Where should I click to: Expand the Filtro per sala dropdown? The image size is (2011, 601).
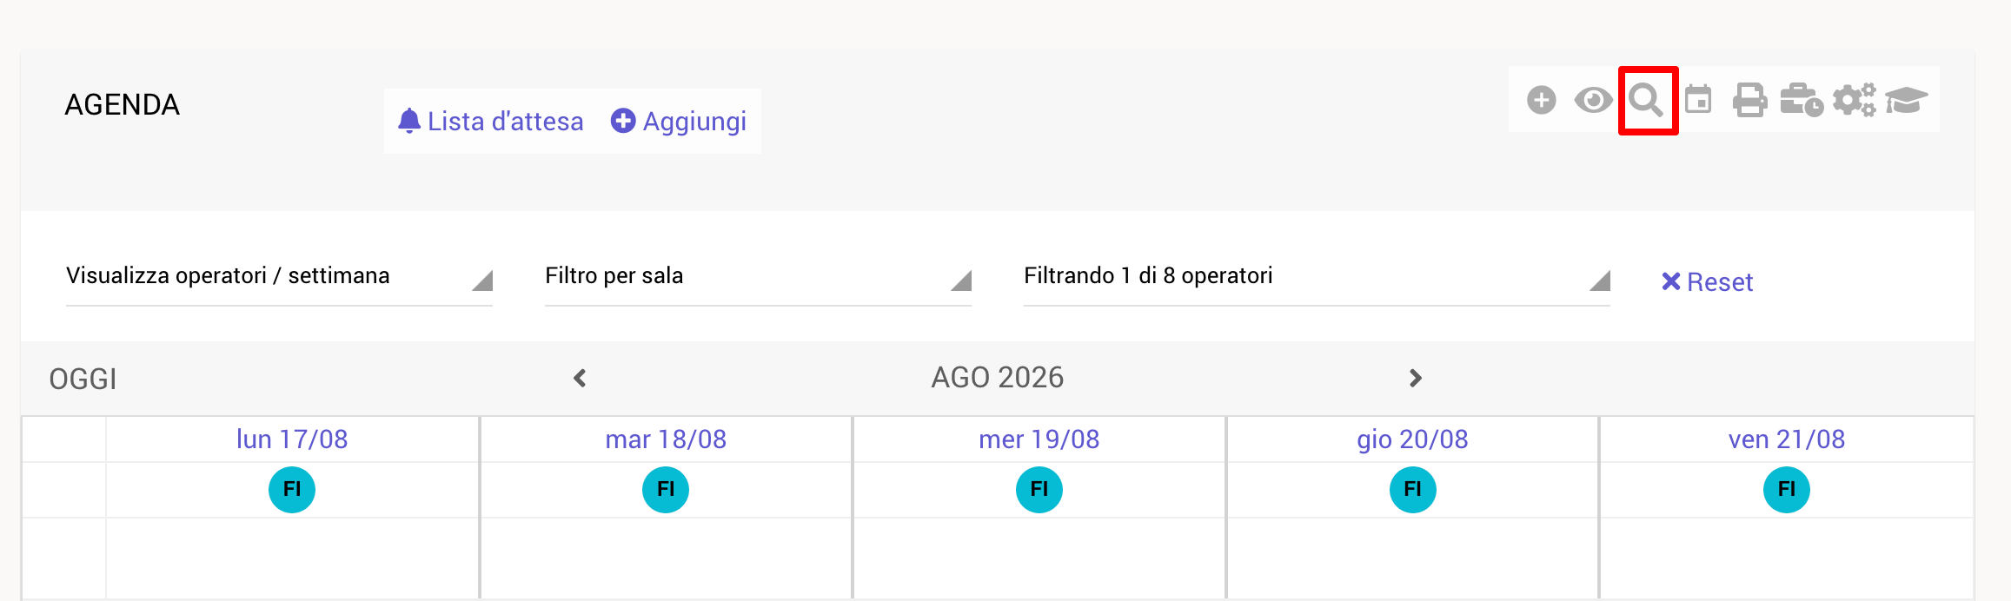[758, 276]
